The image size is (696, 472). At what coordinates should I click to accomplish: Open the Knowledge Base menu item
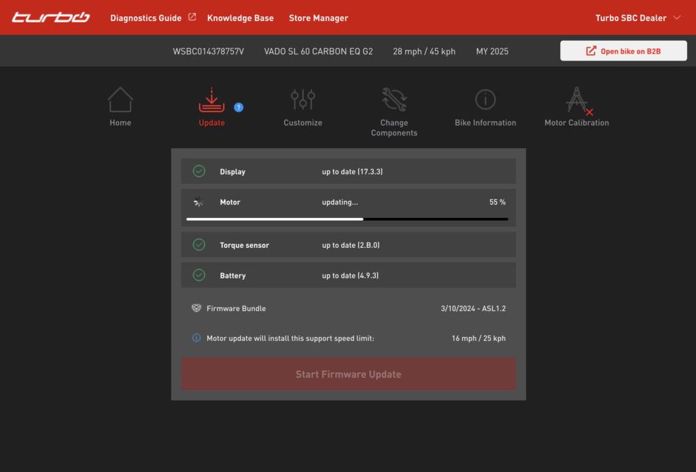click(240, 18)
